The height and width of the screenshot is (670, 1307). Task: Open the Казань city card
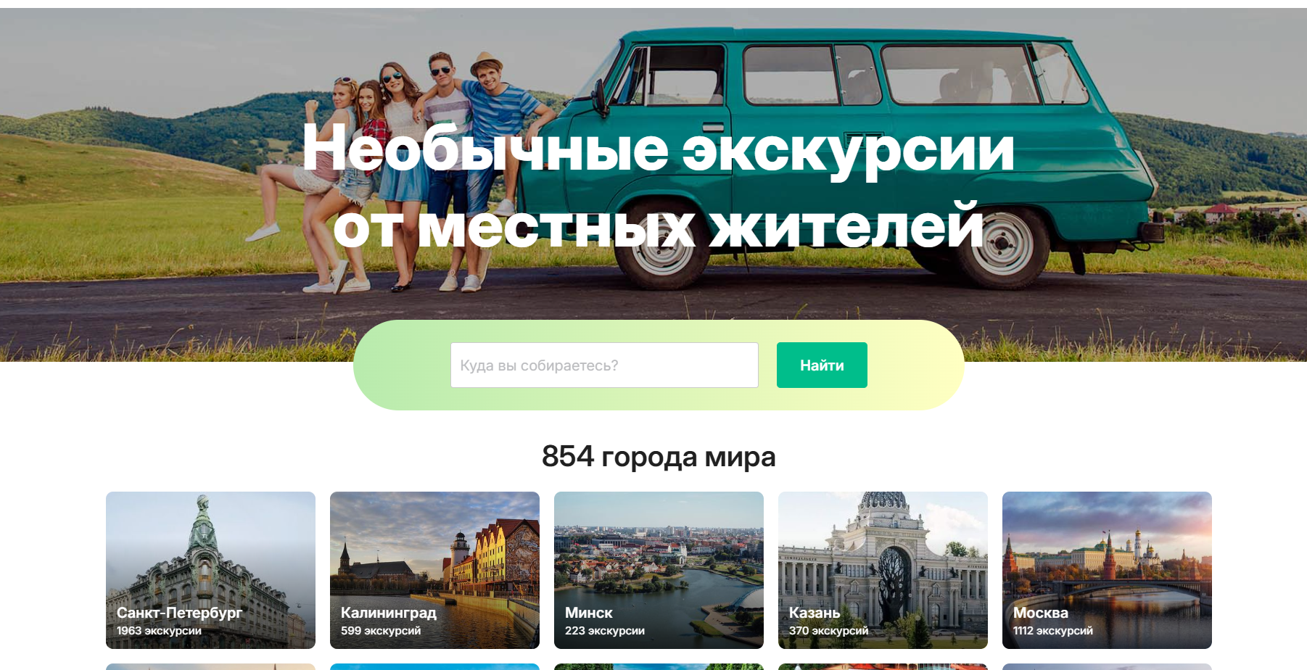tap(883, 570)
